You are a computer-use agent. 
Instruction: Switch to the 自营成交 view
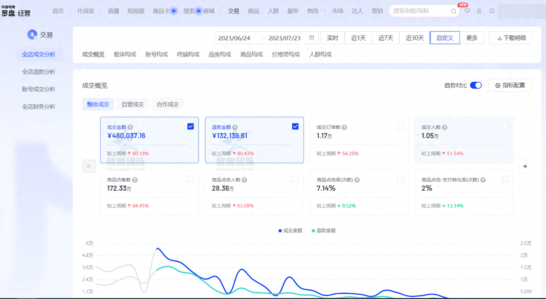tap(133, 104)
